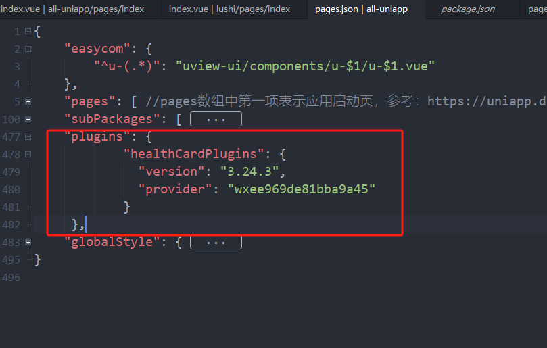Collapse the root object fold on line 1
This screenshot has height=348, width=547.
coord(28,32)
